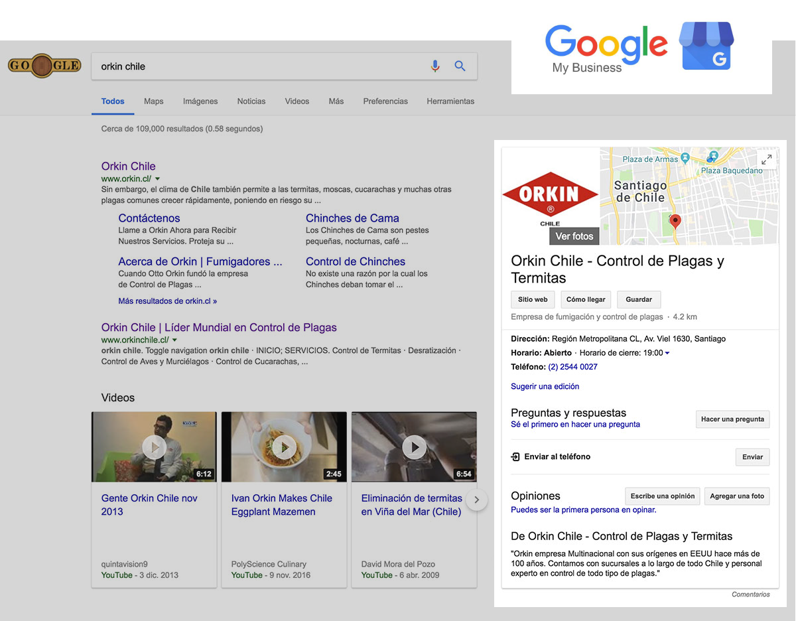Click the Google logo at top left
The width and height of the screenshot is (796, 621).
(44, 66)
